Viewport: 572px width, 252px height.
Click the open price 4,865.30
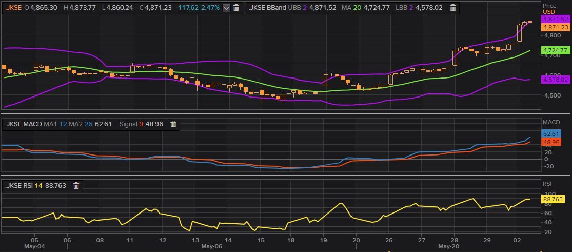click(44, 7)
